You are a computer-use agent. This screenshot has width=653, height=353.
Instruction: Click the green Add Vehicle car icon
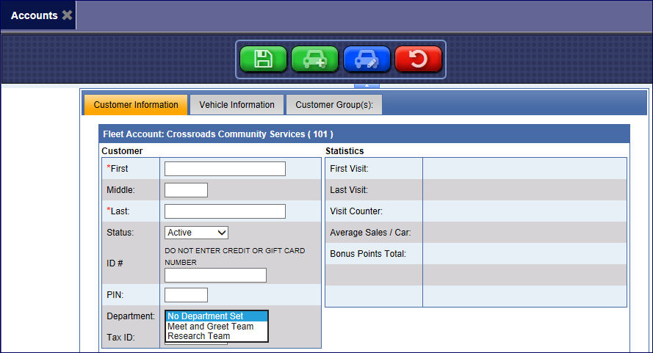coord(314,59)
